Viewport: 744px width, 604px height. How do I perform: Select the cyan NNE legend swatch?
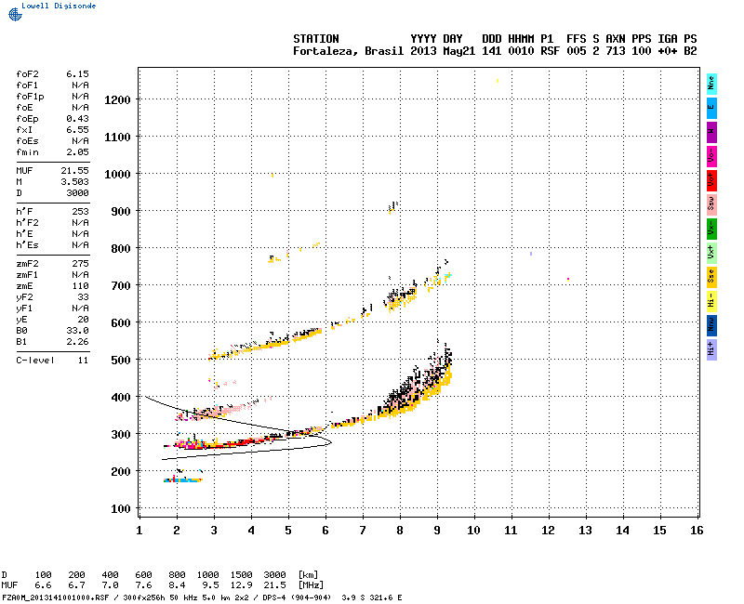tap(711, 84)
